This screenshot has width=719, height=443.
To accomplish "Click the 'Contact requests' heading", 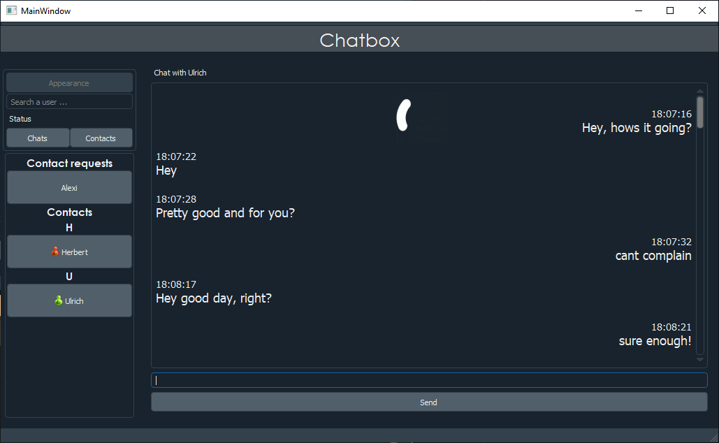I will coord(69,164).
